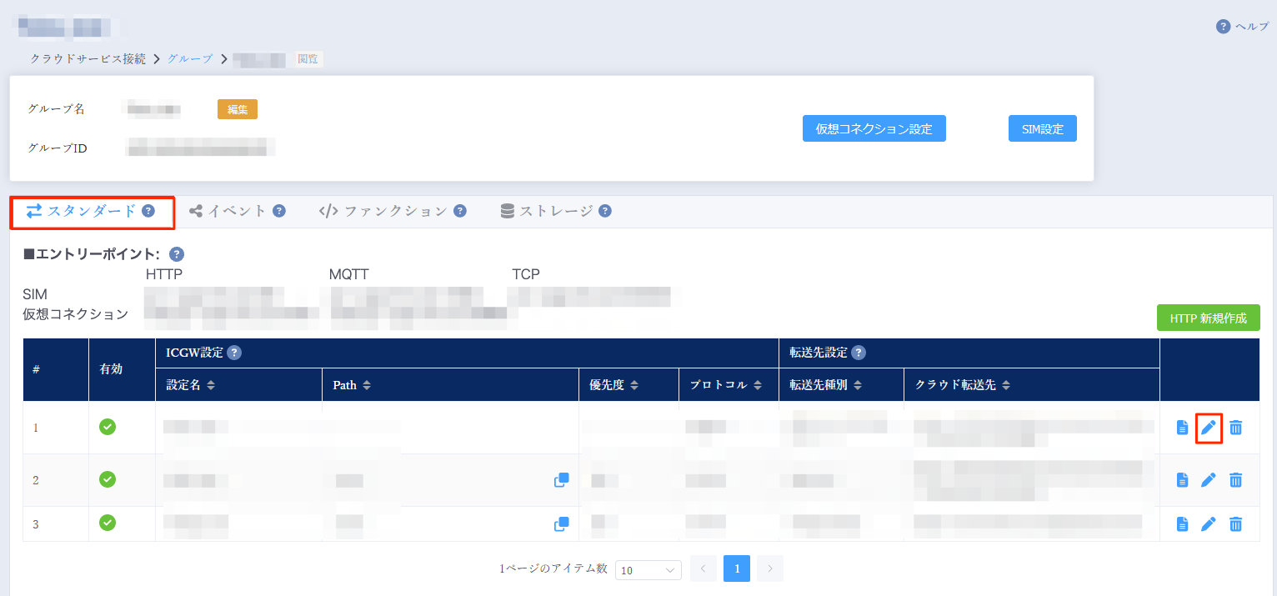Edit the first forwarding rule with pencil icon

click(1209, 428)
